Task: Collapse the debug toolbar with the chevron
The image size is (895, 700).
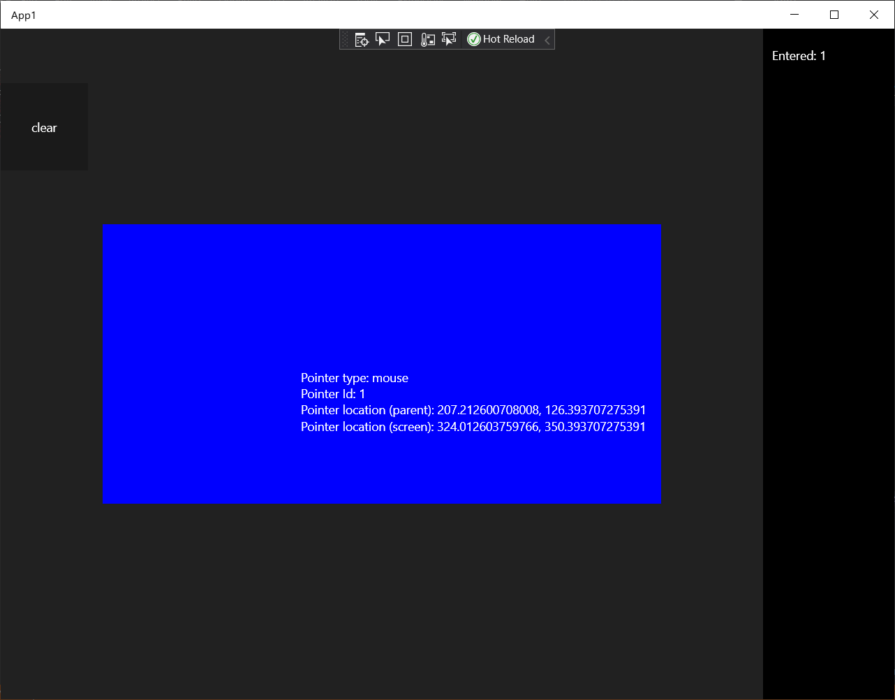Action: click(x=547, y=39)
